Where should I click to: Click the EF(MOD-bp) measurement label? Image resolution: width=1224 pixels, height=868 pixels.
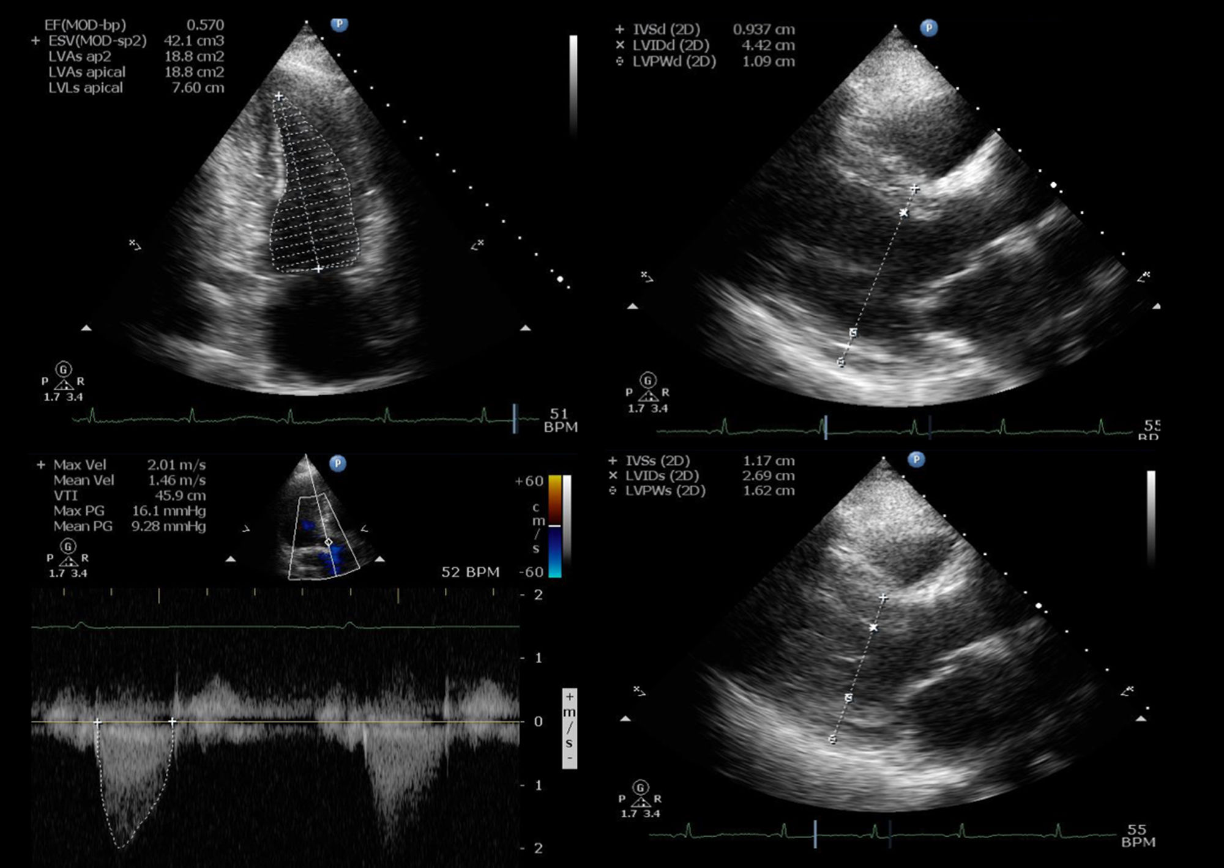(x=85, y=25)
